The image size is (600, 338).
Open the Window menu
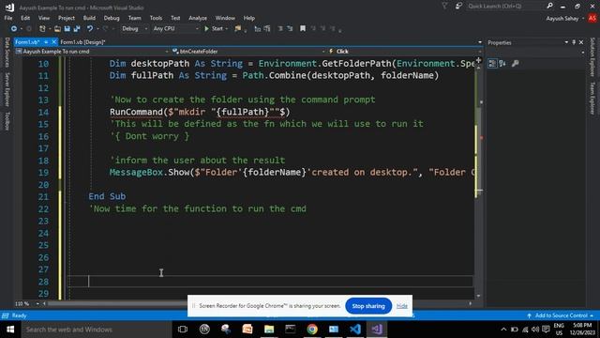point(225,18)
